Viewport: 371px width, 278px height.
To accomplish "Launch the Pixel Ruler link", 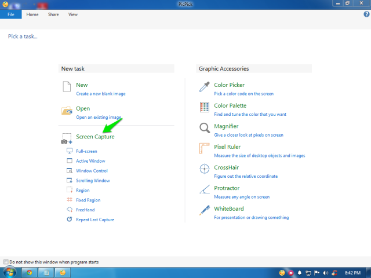I will coord(227,147).
